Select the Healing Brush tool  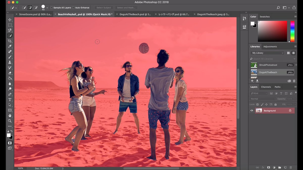[x=10, y=52]
